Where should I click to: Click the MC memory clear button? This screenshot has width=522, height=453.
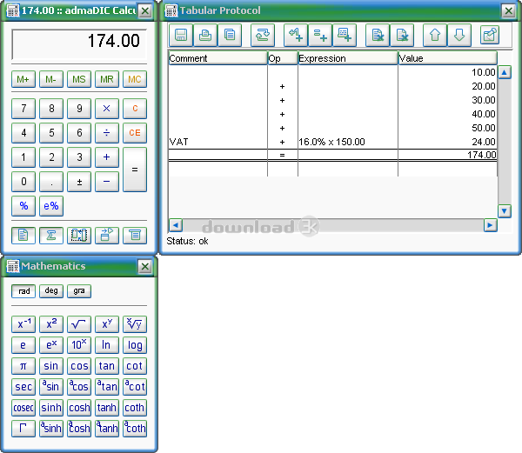click(135, 79)
